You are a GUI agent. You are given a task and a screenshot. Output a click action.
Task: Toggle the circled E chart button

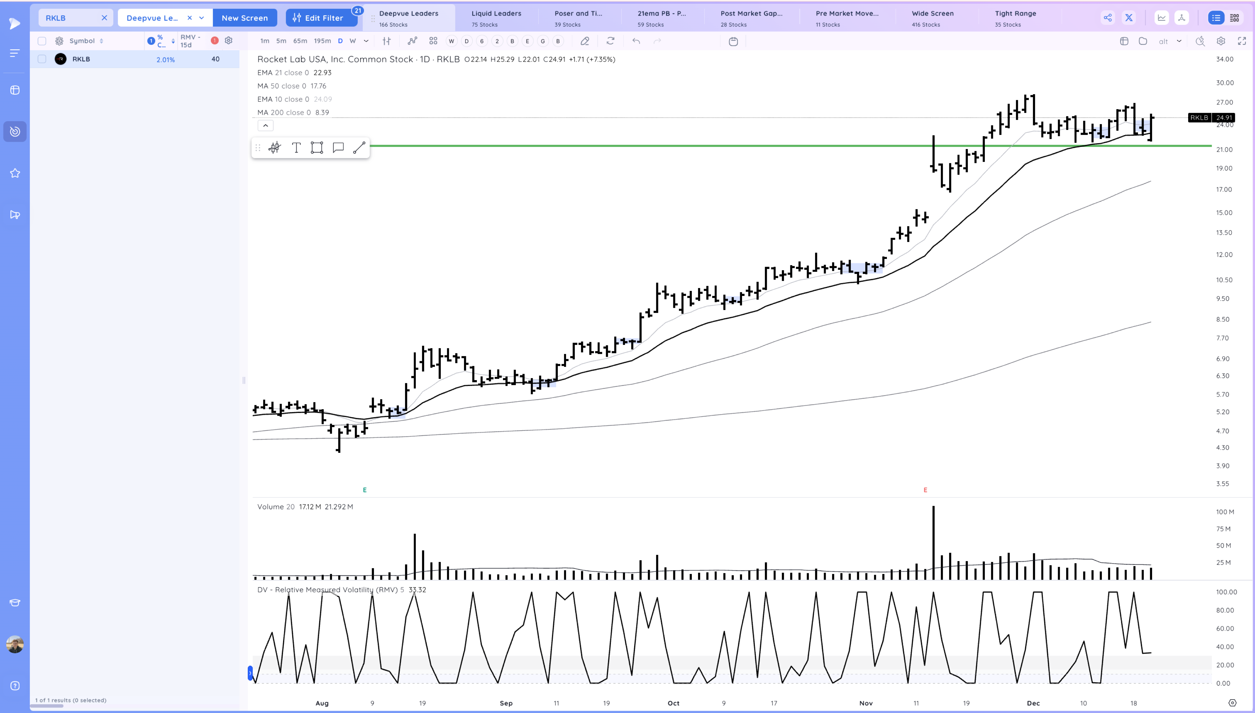527,41
